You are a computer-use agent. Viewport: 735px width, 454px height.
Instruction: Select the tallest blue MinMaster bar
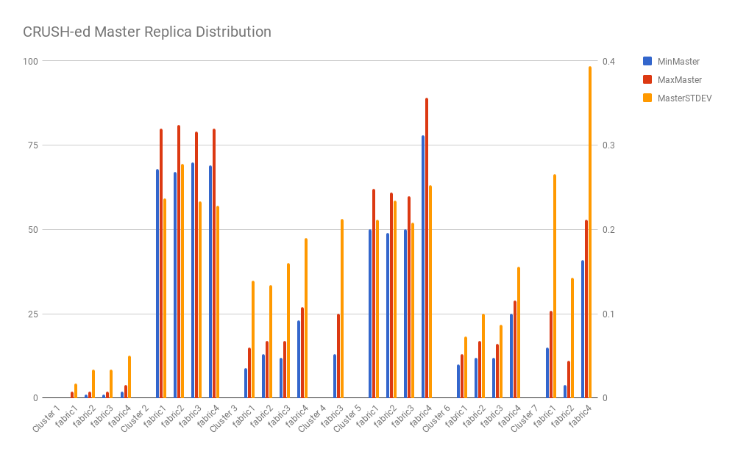pos(422,267)
